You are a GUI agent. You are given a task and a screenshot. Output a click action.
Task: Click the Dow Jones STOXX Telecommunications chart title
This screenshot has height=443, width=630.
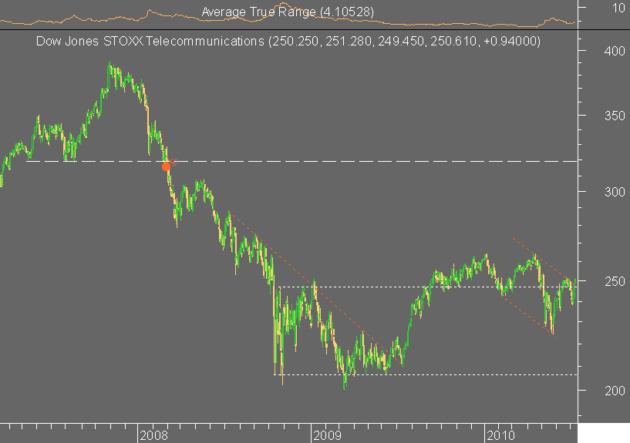(x=288, y=41)
